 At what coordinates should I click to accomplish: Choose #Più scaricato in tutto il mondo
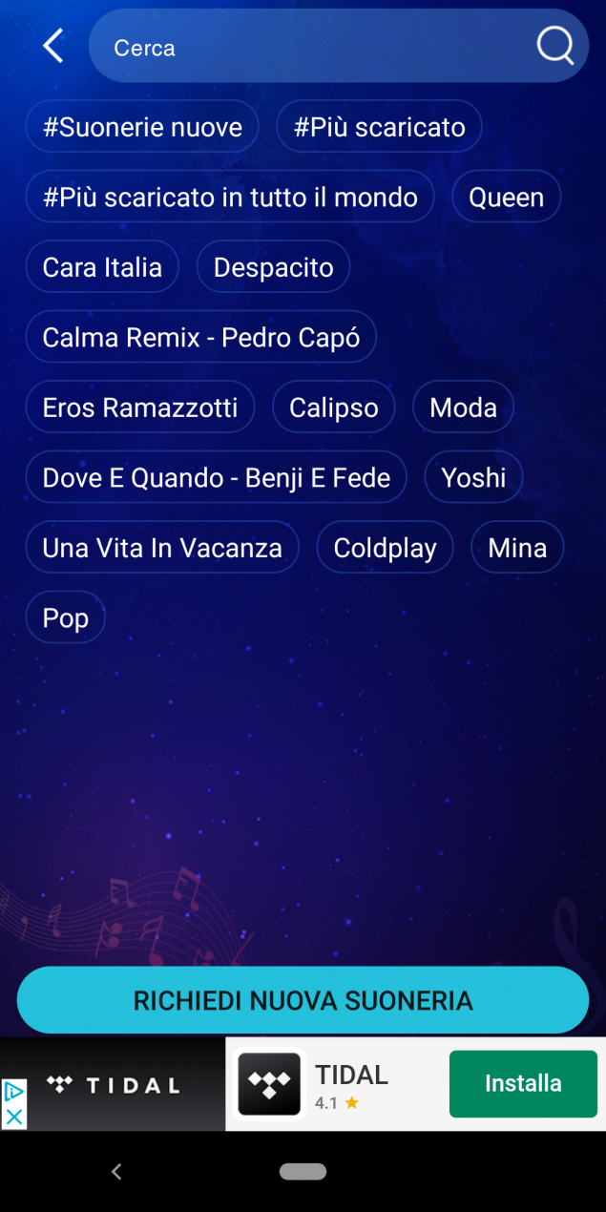(230, 197)
